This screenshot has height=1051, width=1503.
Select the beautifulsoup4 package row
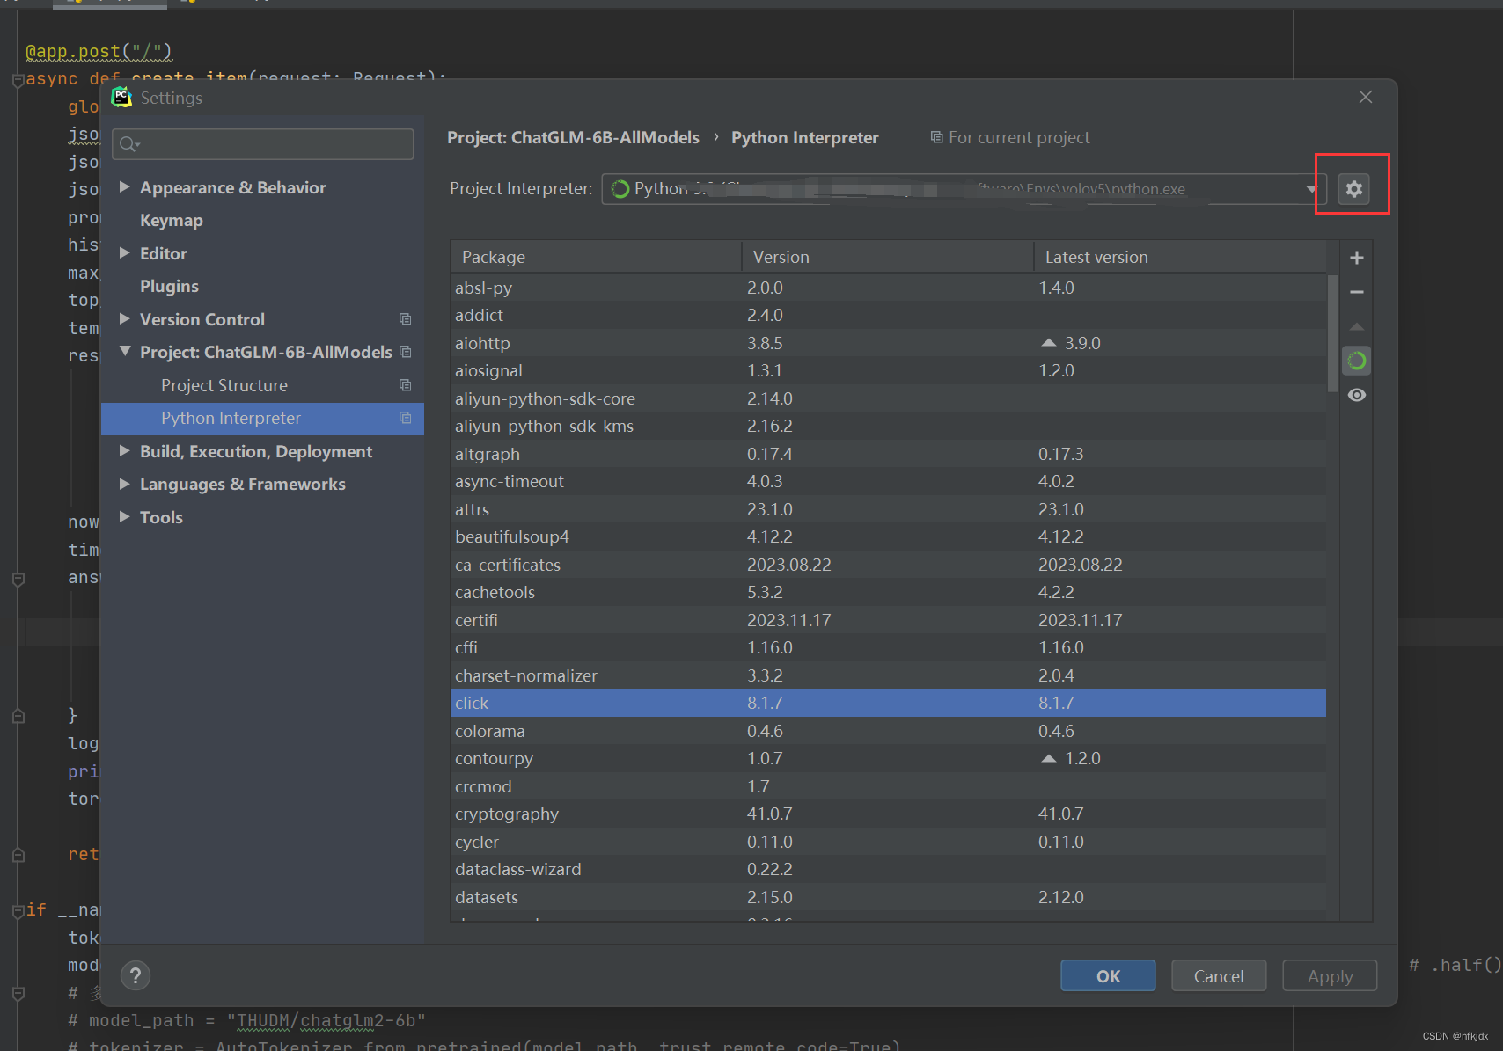888,536
